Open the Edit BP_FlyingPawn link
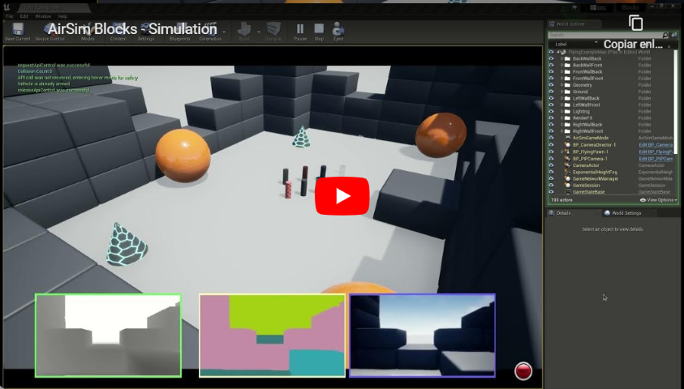 656,152
